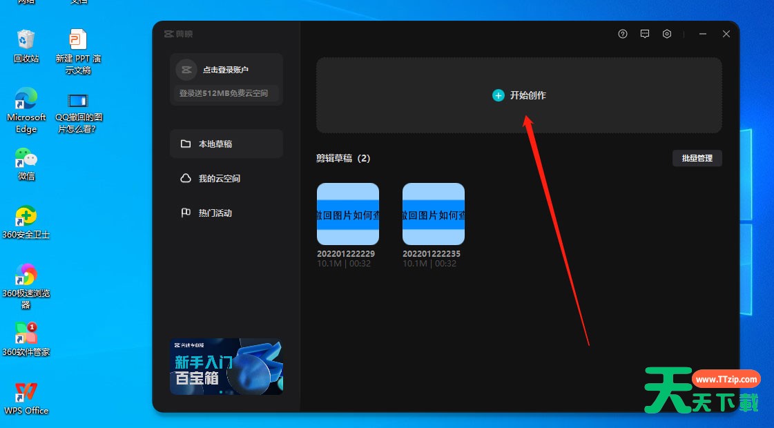The image size is (774, 428).
Task: Click the folder icon beside 本地草稿
Action: point(186,144)
